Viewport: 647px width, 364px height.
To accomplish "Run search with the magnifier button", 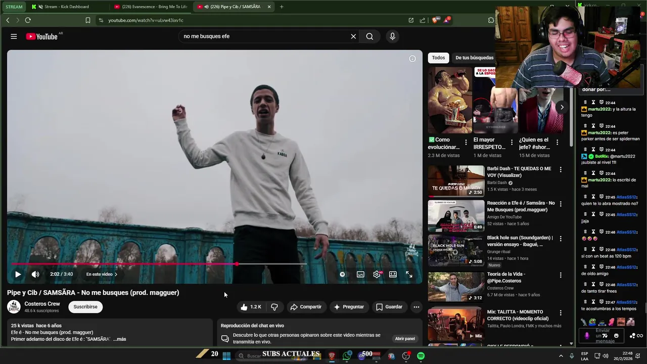I will tap(369, 36).
